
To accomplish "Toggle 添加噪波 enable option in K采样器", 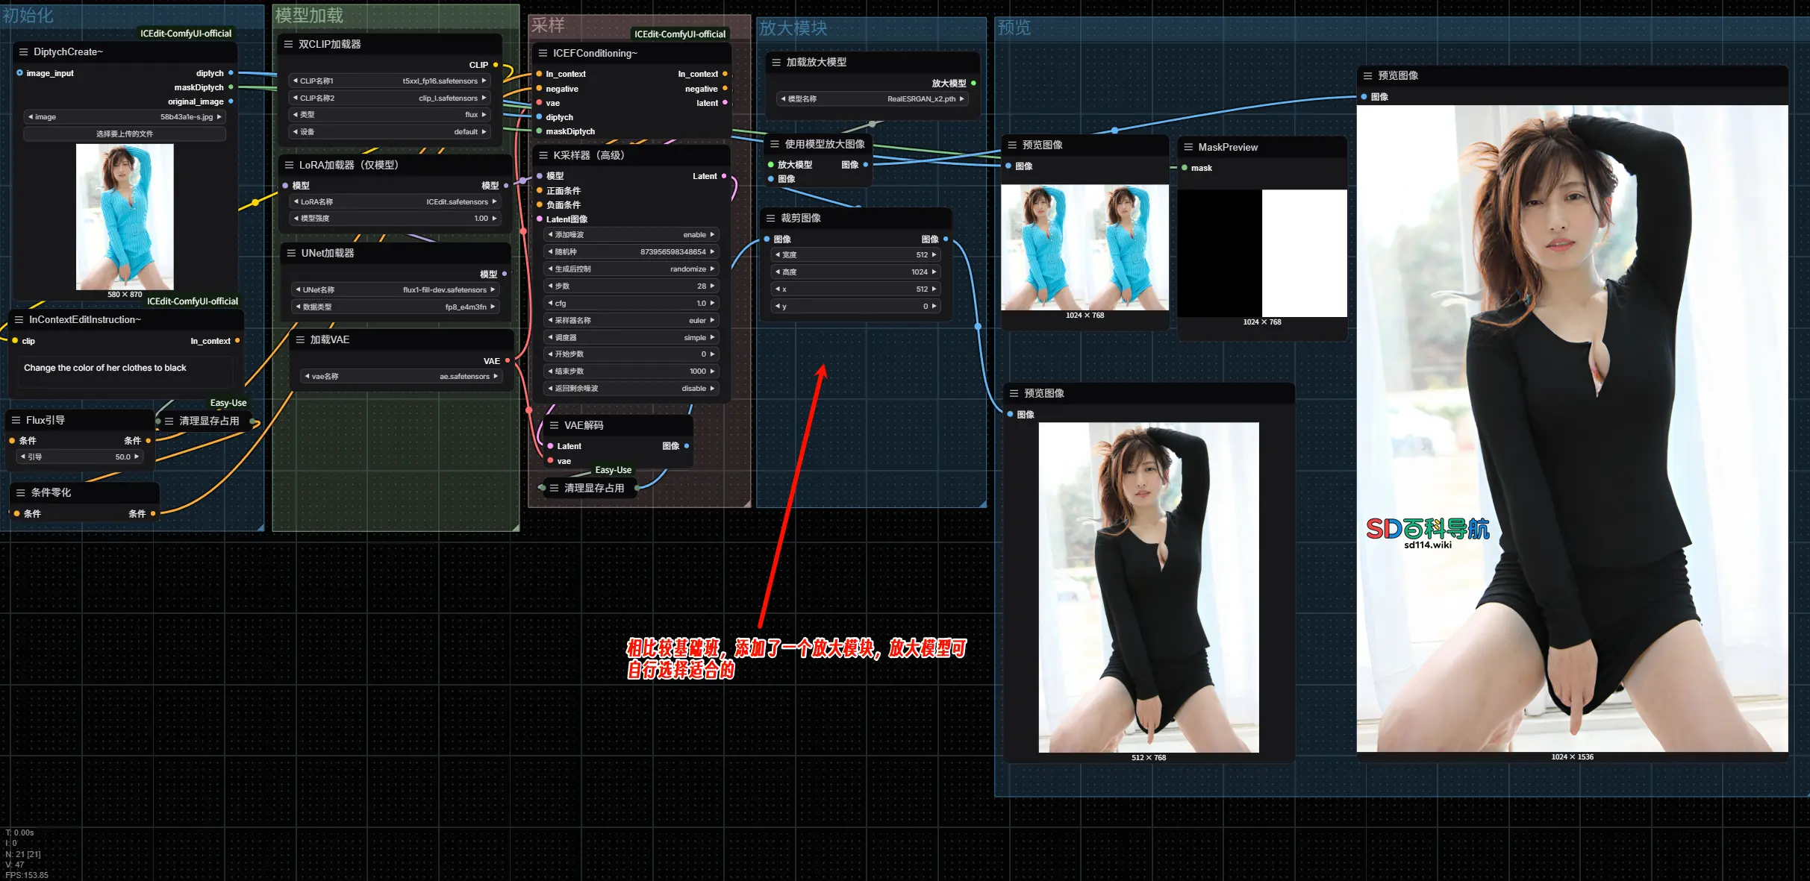I will (x=631, y=235).
